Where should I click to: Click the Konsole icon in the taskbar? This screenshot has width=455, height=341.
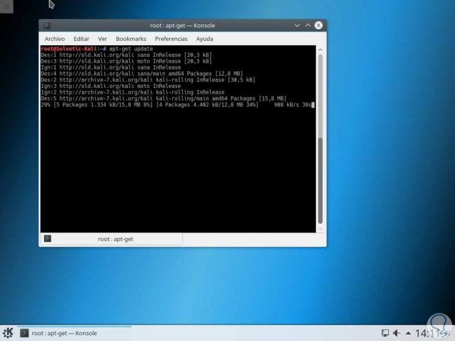click(24, 333)
